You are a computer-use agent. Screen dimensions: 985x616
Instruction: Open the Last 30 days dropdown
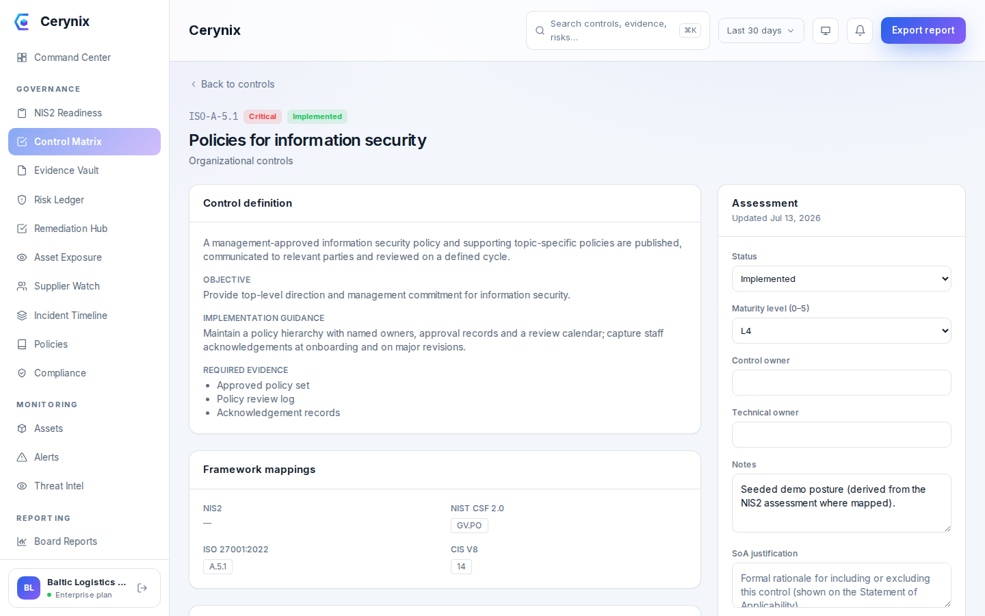coord(761,31)
